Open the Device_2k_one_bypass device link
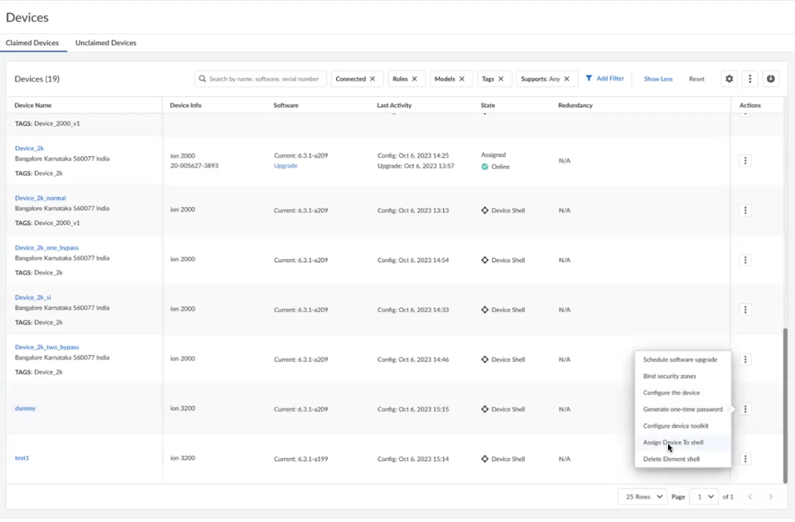Screen dimensions: 795x522 coord(46,248)
